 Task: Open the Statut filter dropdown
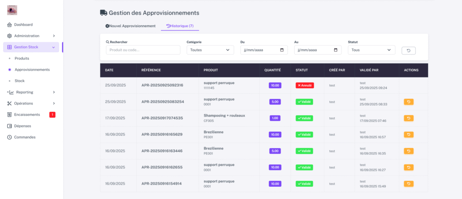[x=371, y=50]
